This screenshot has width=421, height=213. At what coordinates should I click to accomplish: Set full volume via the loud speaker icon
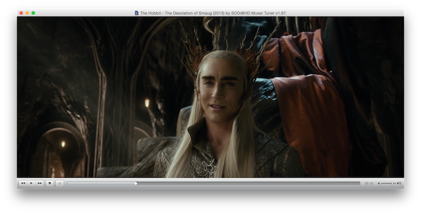tap(399, 183)
